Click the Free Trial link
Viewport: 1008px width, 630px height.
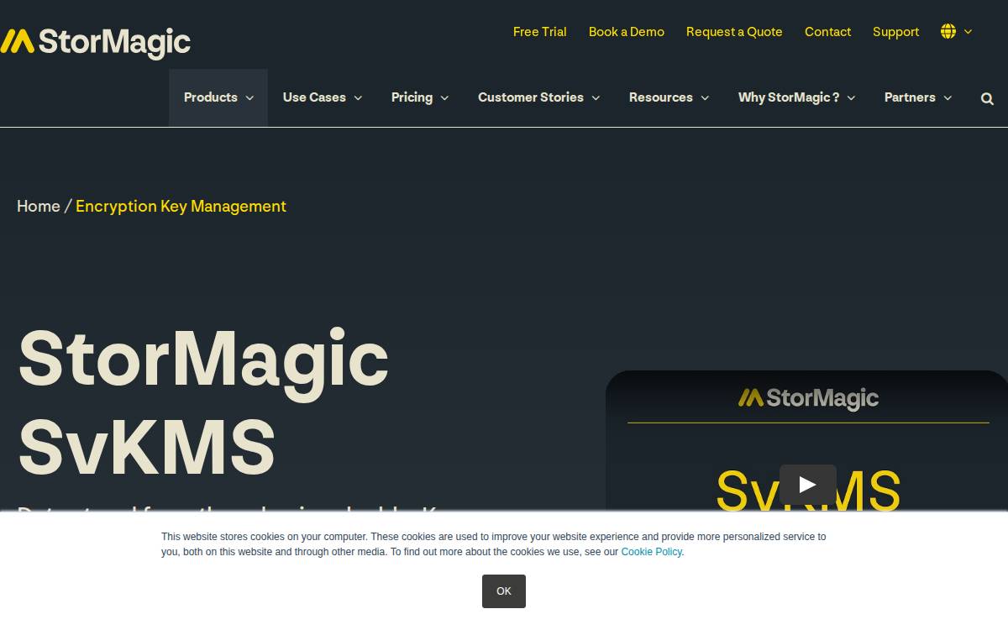[x=540, y=32]
